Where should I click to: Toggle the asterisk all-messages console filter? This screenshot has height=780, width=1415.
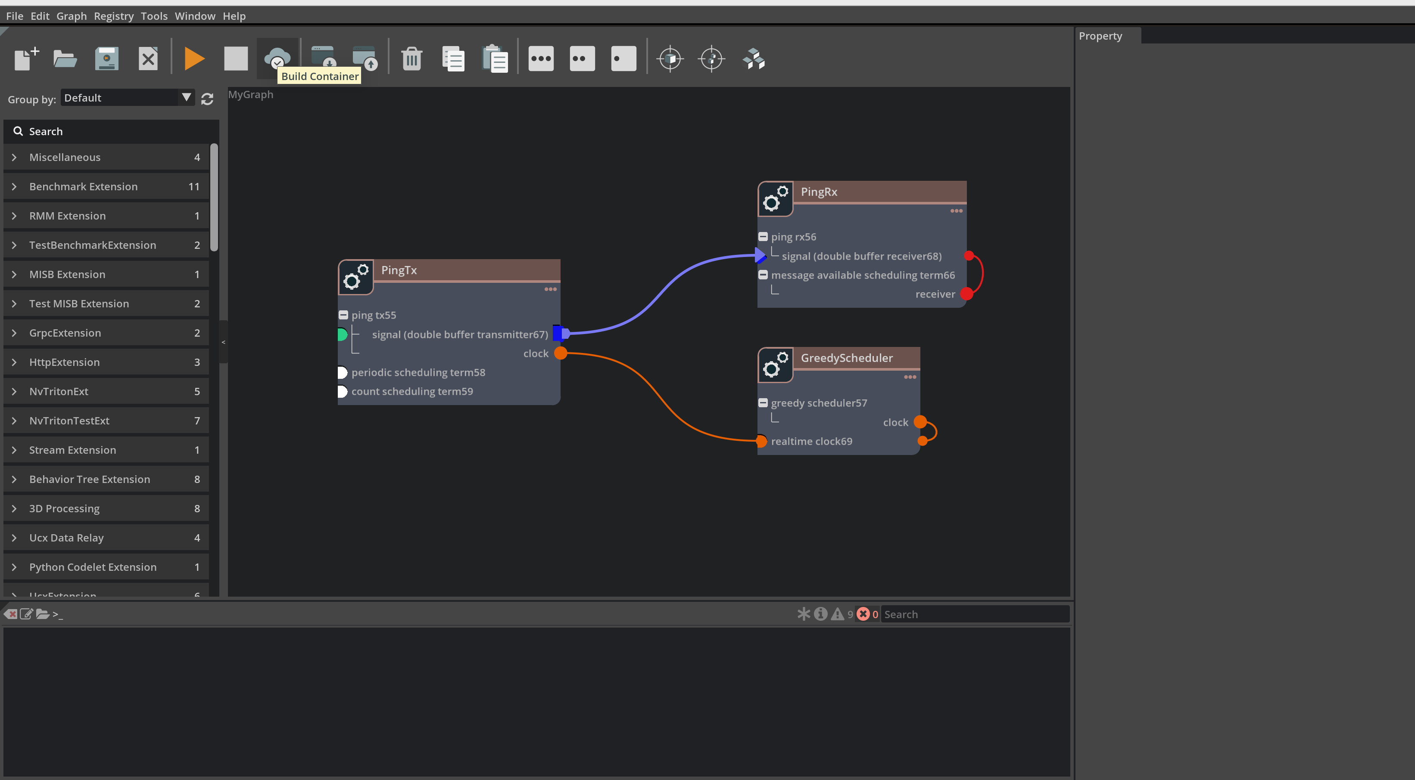(804, 614)
